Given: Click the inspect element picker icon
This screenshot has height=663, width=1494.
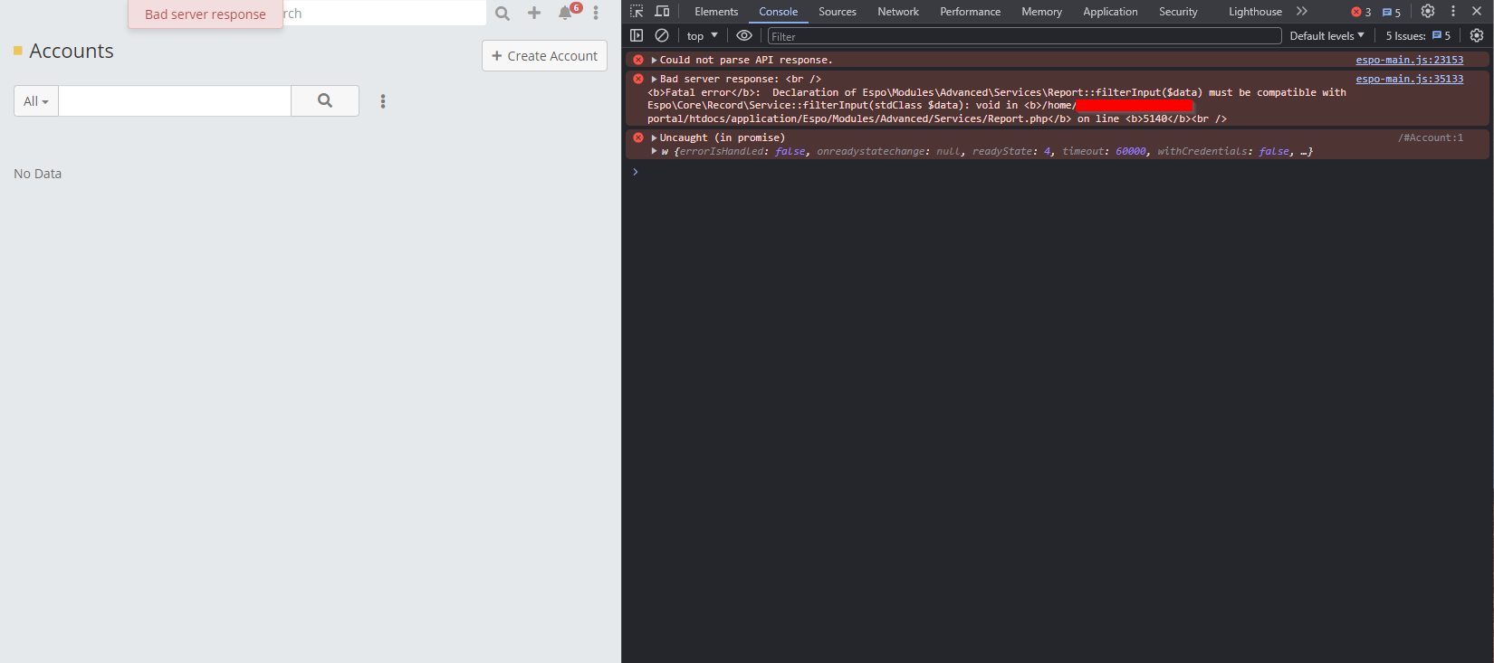Looking at the screenshot, I should tap(637, 12).
